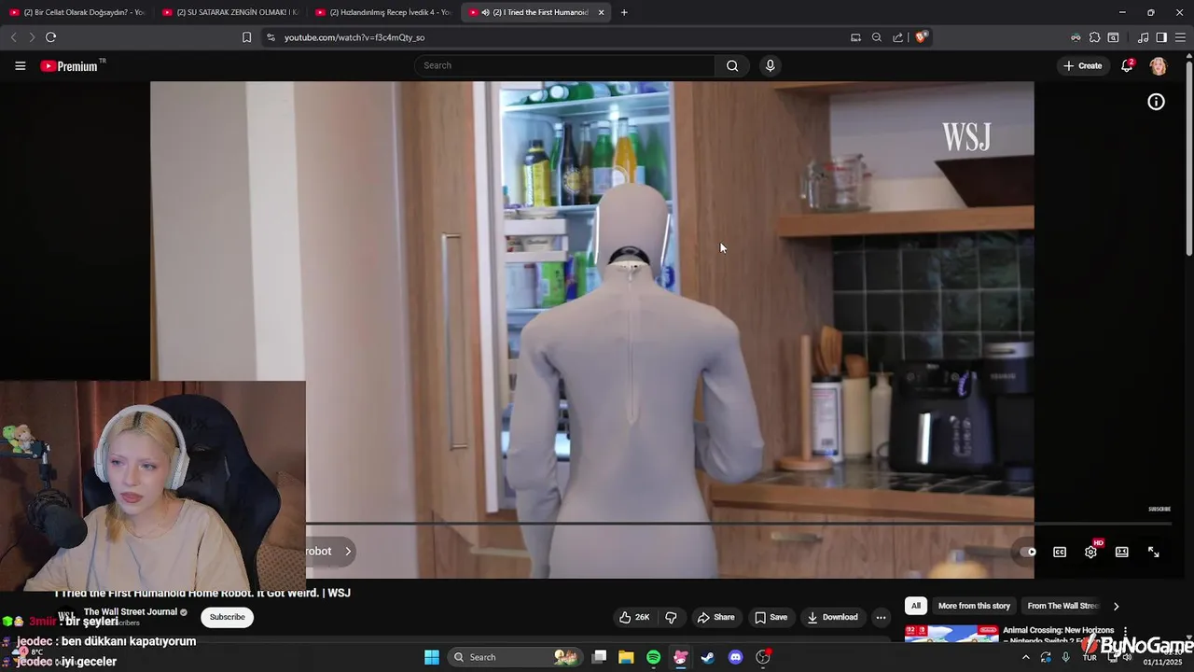Show hidden system tray icons chevron
Screen dimensions: 1194x672
coord(1026,657)
